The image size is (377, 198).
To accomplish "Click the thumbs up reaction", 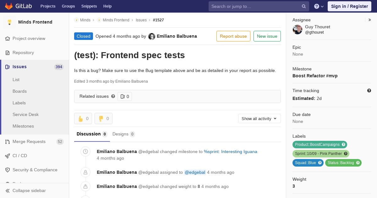I will click(83, 118).
